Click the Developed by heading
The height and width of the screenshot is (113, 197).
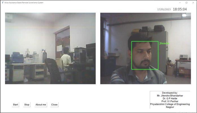pyautogui.click(x=170, y=93)
